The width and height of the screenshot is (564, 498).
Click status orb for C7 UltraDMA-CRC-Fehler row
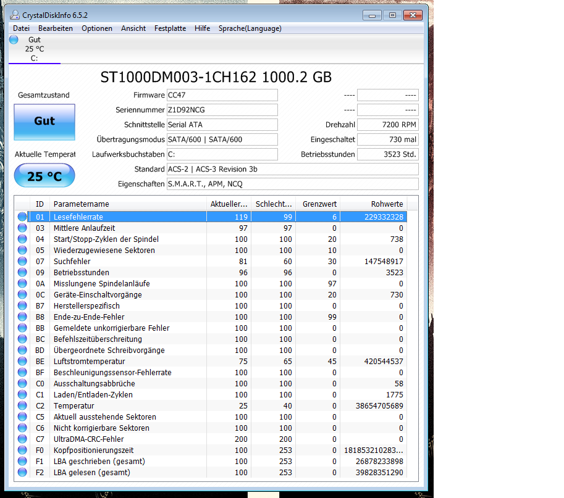(22, 439)
